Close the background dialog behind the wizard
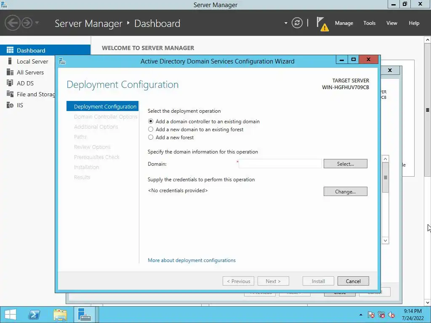 [x=390, y=70]
